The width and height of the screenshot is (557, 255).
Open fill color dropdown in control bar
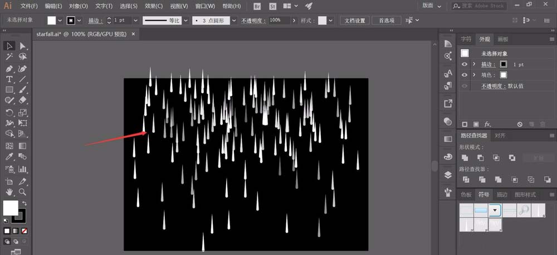60,21
